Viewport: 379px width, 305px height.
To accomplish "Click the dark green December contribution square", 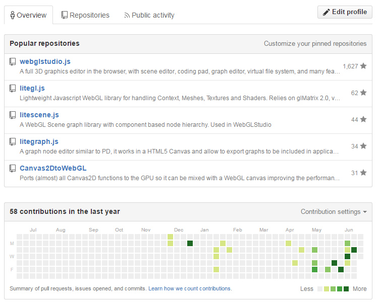I will (x=190, y=243).
